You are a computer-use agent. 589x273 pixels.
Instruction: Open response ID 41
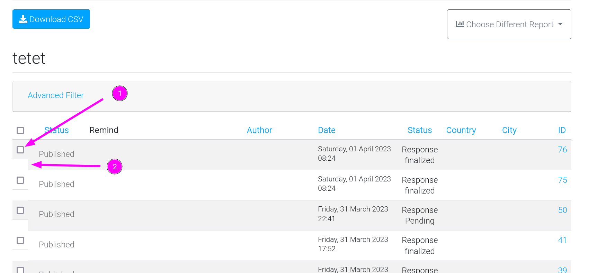[562, 240]
